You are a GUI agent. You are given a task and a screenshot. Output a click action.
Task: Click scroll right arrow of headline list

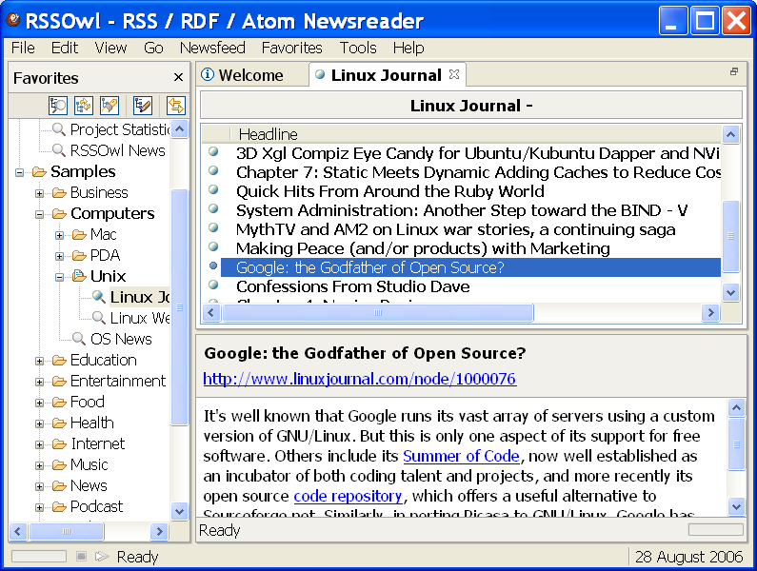pyautogui.click(x=710, y=312)
